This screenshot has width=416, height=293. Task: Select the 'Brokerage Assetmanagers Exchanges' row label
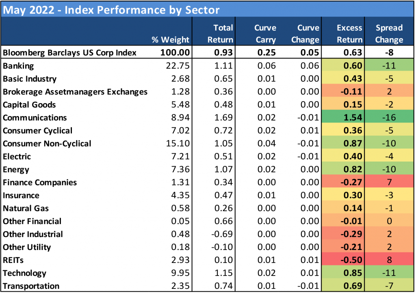pos(75,92)
